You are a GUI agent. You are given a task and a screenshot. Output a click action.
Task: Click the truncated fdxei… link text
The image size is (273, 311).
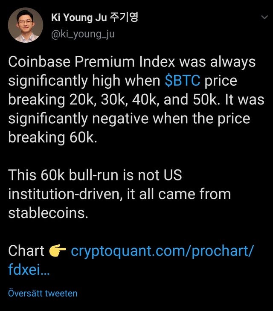click(29, 270)
